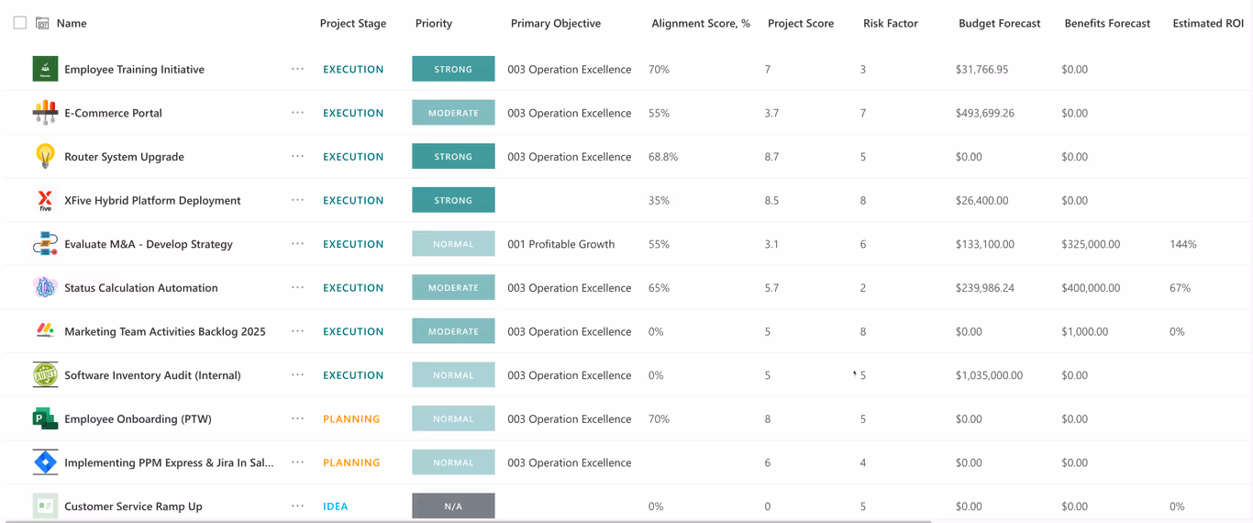The image size is (1253, 523).
Task: Sort by the Project Stage column header
Action: 353,23
